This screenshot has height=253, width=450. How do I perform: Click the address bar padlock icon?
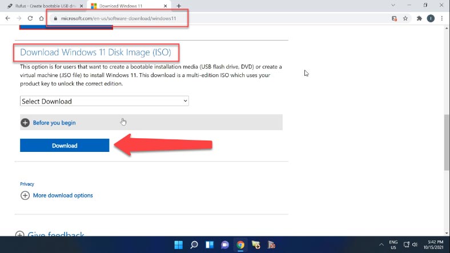tap(55, 18)
